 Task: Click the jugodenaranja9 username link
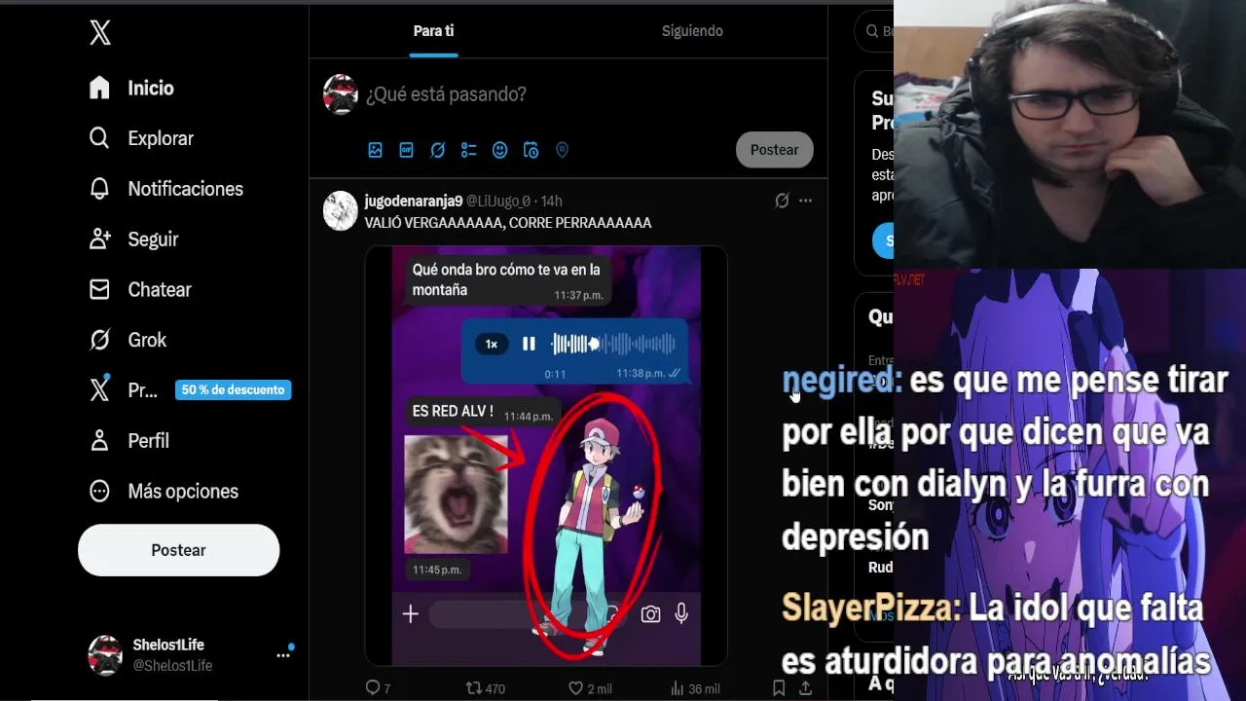[x=413, y=201]
